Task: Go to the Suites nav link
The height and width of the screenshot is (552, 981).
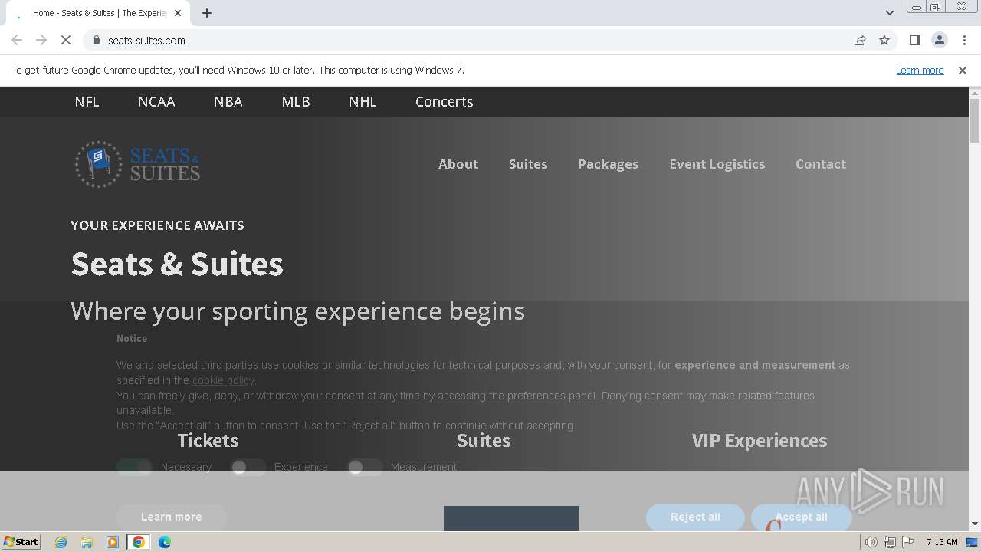Action: coord(528,164)
